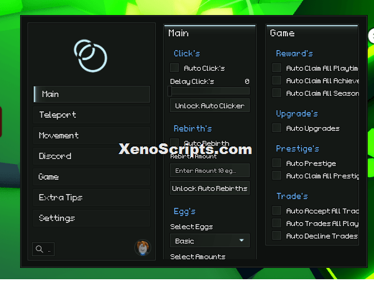Click the Select Amounts label
This screenshot has height=298, width=374.
click(x=198, y=257)
